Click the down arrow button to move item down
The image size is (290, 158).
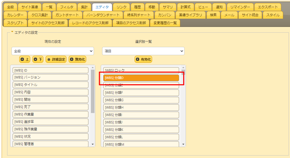click(38, 59)
